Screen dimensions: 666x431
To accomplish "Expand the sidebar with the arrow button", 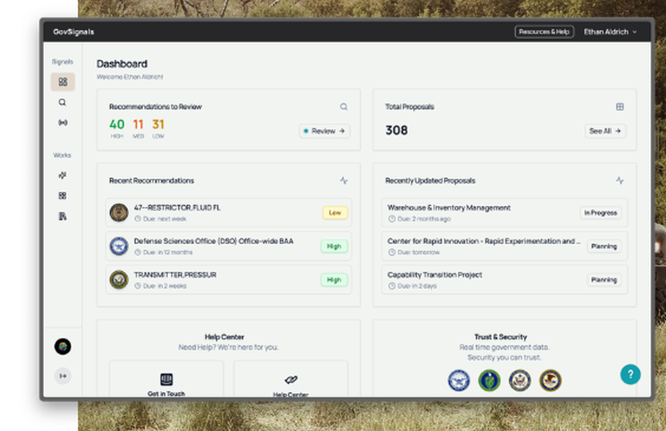I will (63, 376).
